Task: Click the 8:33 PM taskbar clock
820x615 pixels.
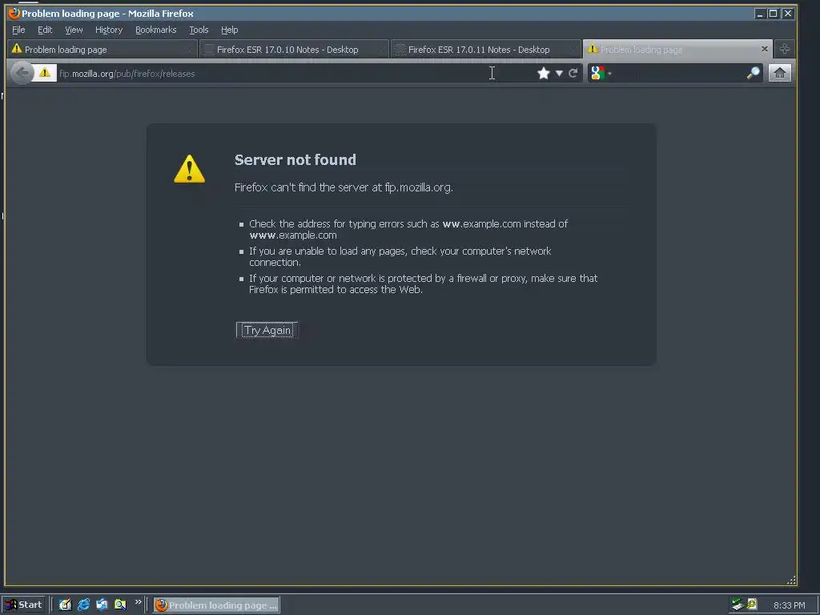Action: [789, 605]
